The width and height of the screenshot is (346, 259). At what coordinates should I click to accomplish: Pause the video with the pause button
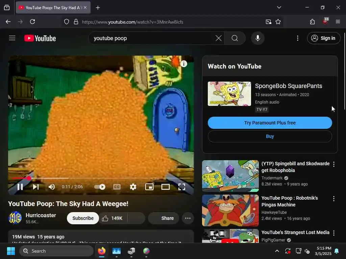[x=20, y=187]
